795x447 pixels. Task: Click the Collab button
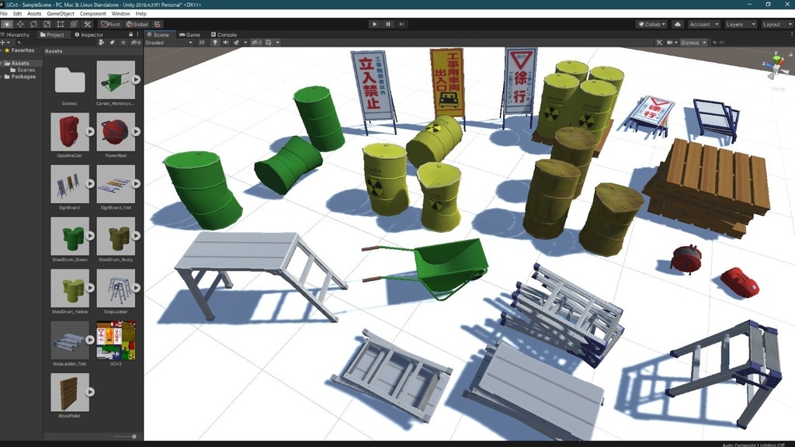pyautogui.click(x=652, y=24)
